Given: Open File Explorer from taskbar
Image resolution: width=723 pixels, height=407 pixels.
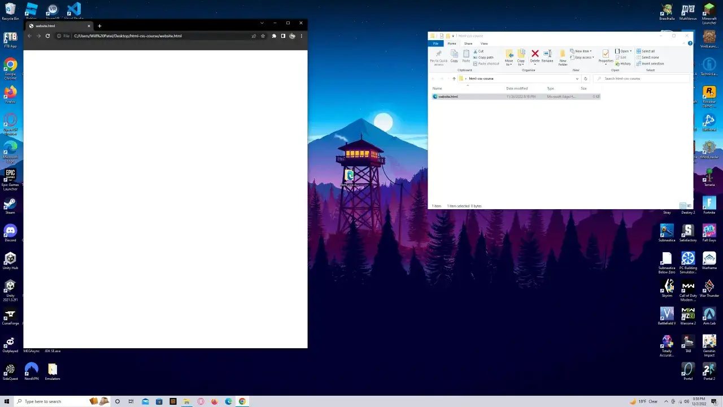Looking at the screenshot, I should point(186,401).
